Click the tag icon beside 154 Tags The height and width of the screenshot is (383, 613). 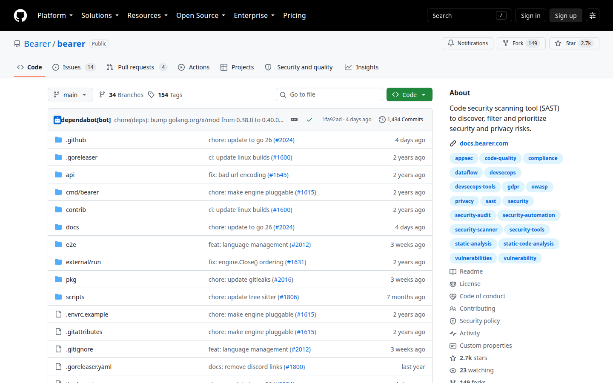(151, 94)
